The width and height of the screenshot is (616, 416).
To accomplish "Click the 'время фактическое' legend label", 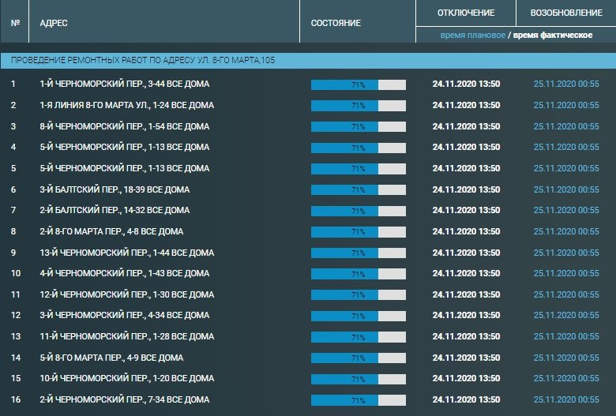I will tap(552, 35).
